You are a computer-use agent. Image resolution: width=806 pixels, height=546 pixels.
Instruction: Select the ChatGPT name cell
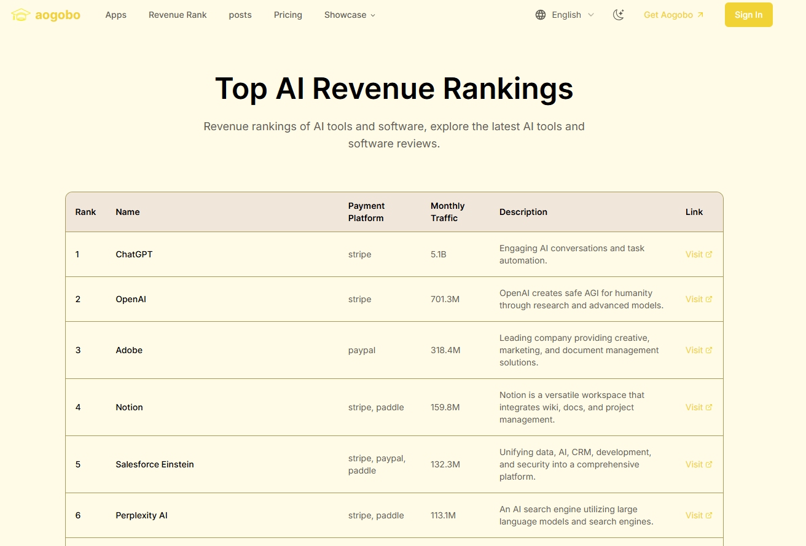pyautogui.click(x=134, y=254)
